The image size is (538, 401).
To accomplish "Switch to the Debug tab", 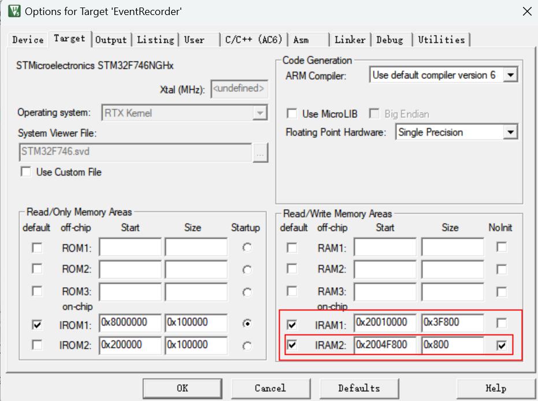I will coord(389,40).
